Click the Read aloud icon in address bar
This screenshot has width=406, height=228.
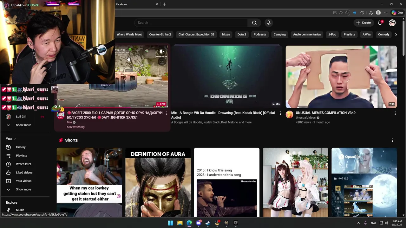tap(341, 13)
